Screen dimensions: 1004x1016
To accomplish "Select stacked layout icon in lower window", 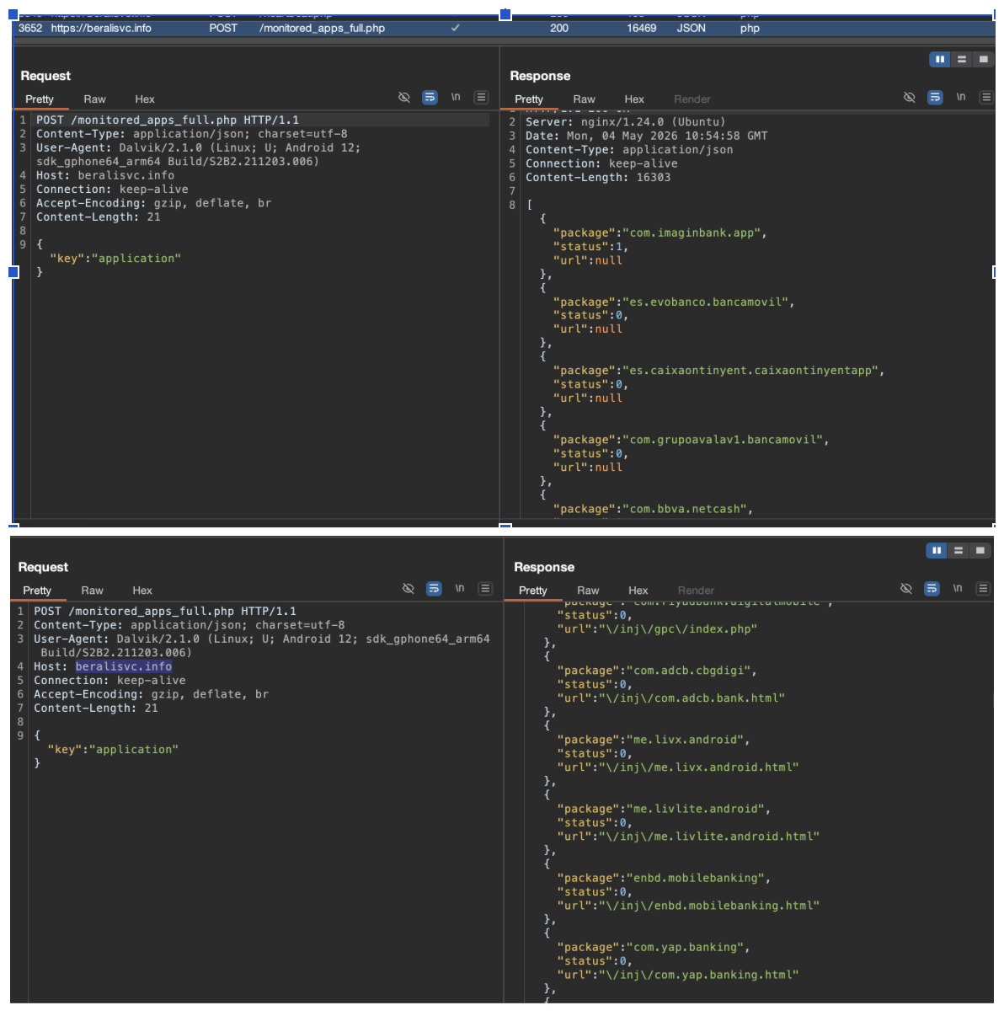I will point(959,550).
